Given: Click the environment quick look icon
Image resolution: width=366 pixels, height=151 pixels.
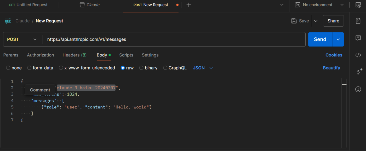Looking at the screenshot, I should click(x=358, y=5).
